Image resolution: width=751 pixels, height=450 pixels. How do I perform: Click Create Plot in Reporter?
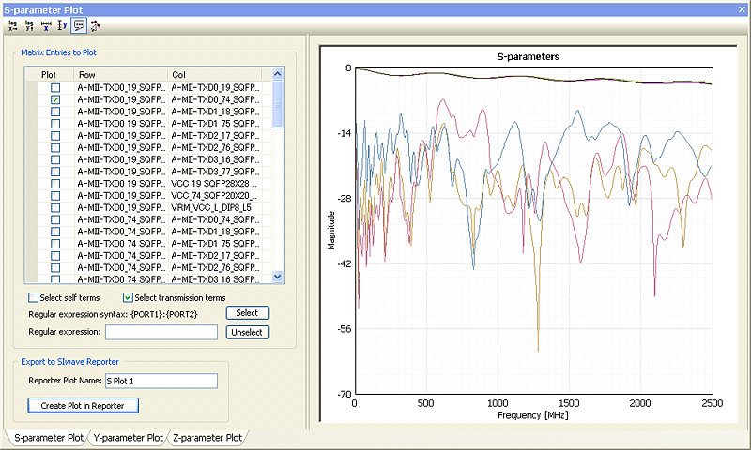point(83,406)
